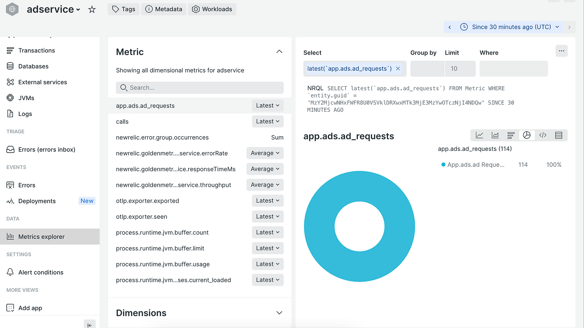Remove the latest(app.ads.ad_requests) select chip
This screenshot has width=584, height=328.
398,69
